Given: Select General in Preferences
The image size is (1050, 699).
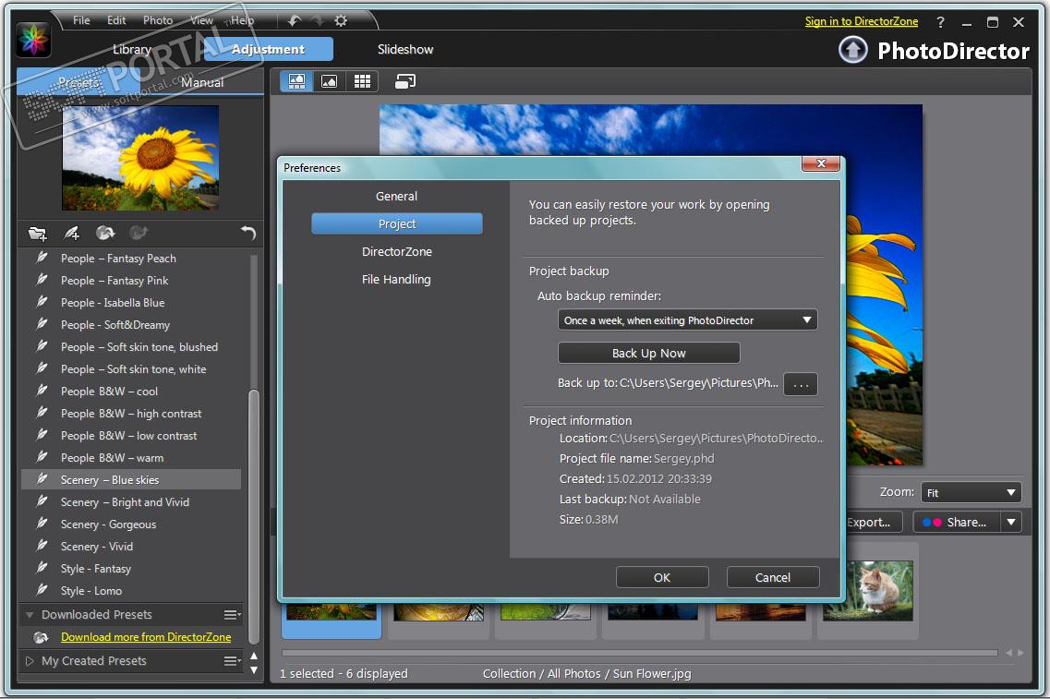Looking at the screenshot, I should 396,196.
